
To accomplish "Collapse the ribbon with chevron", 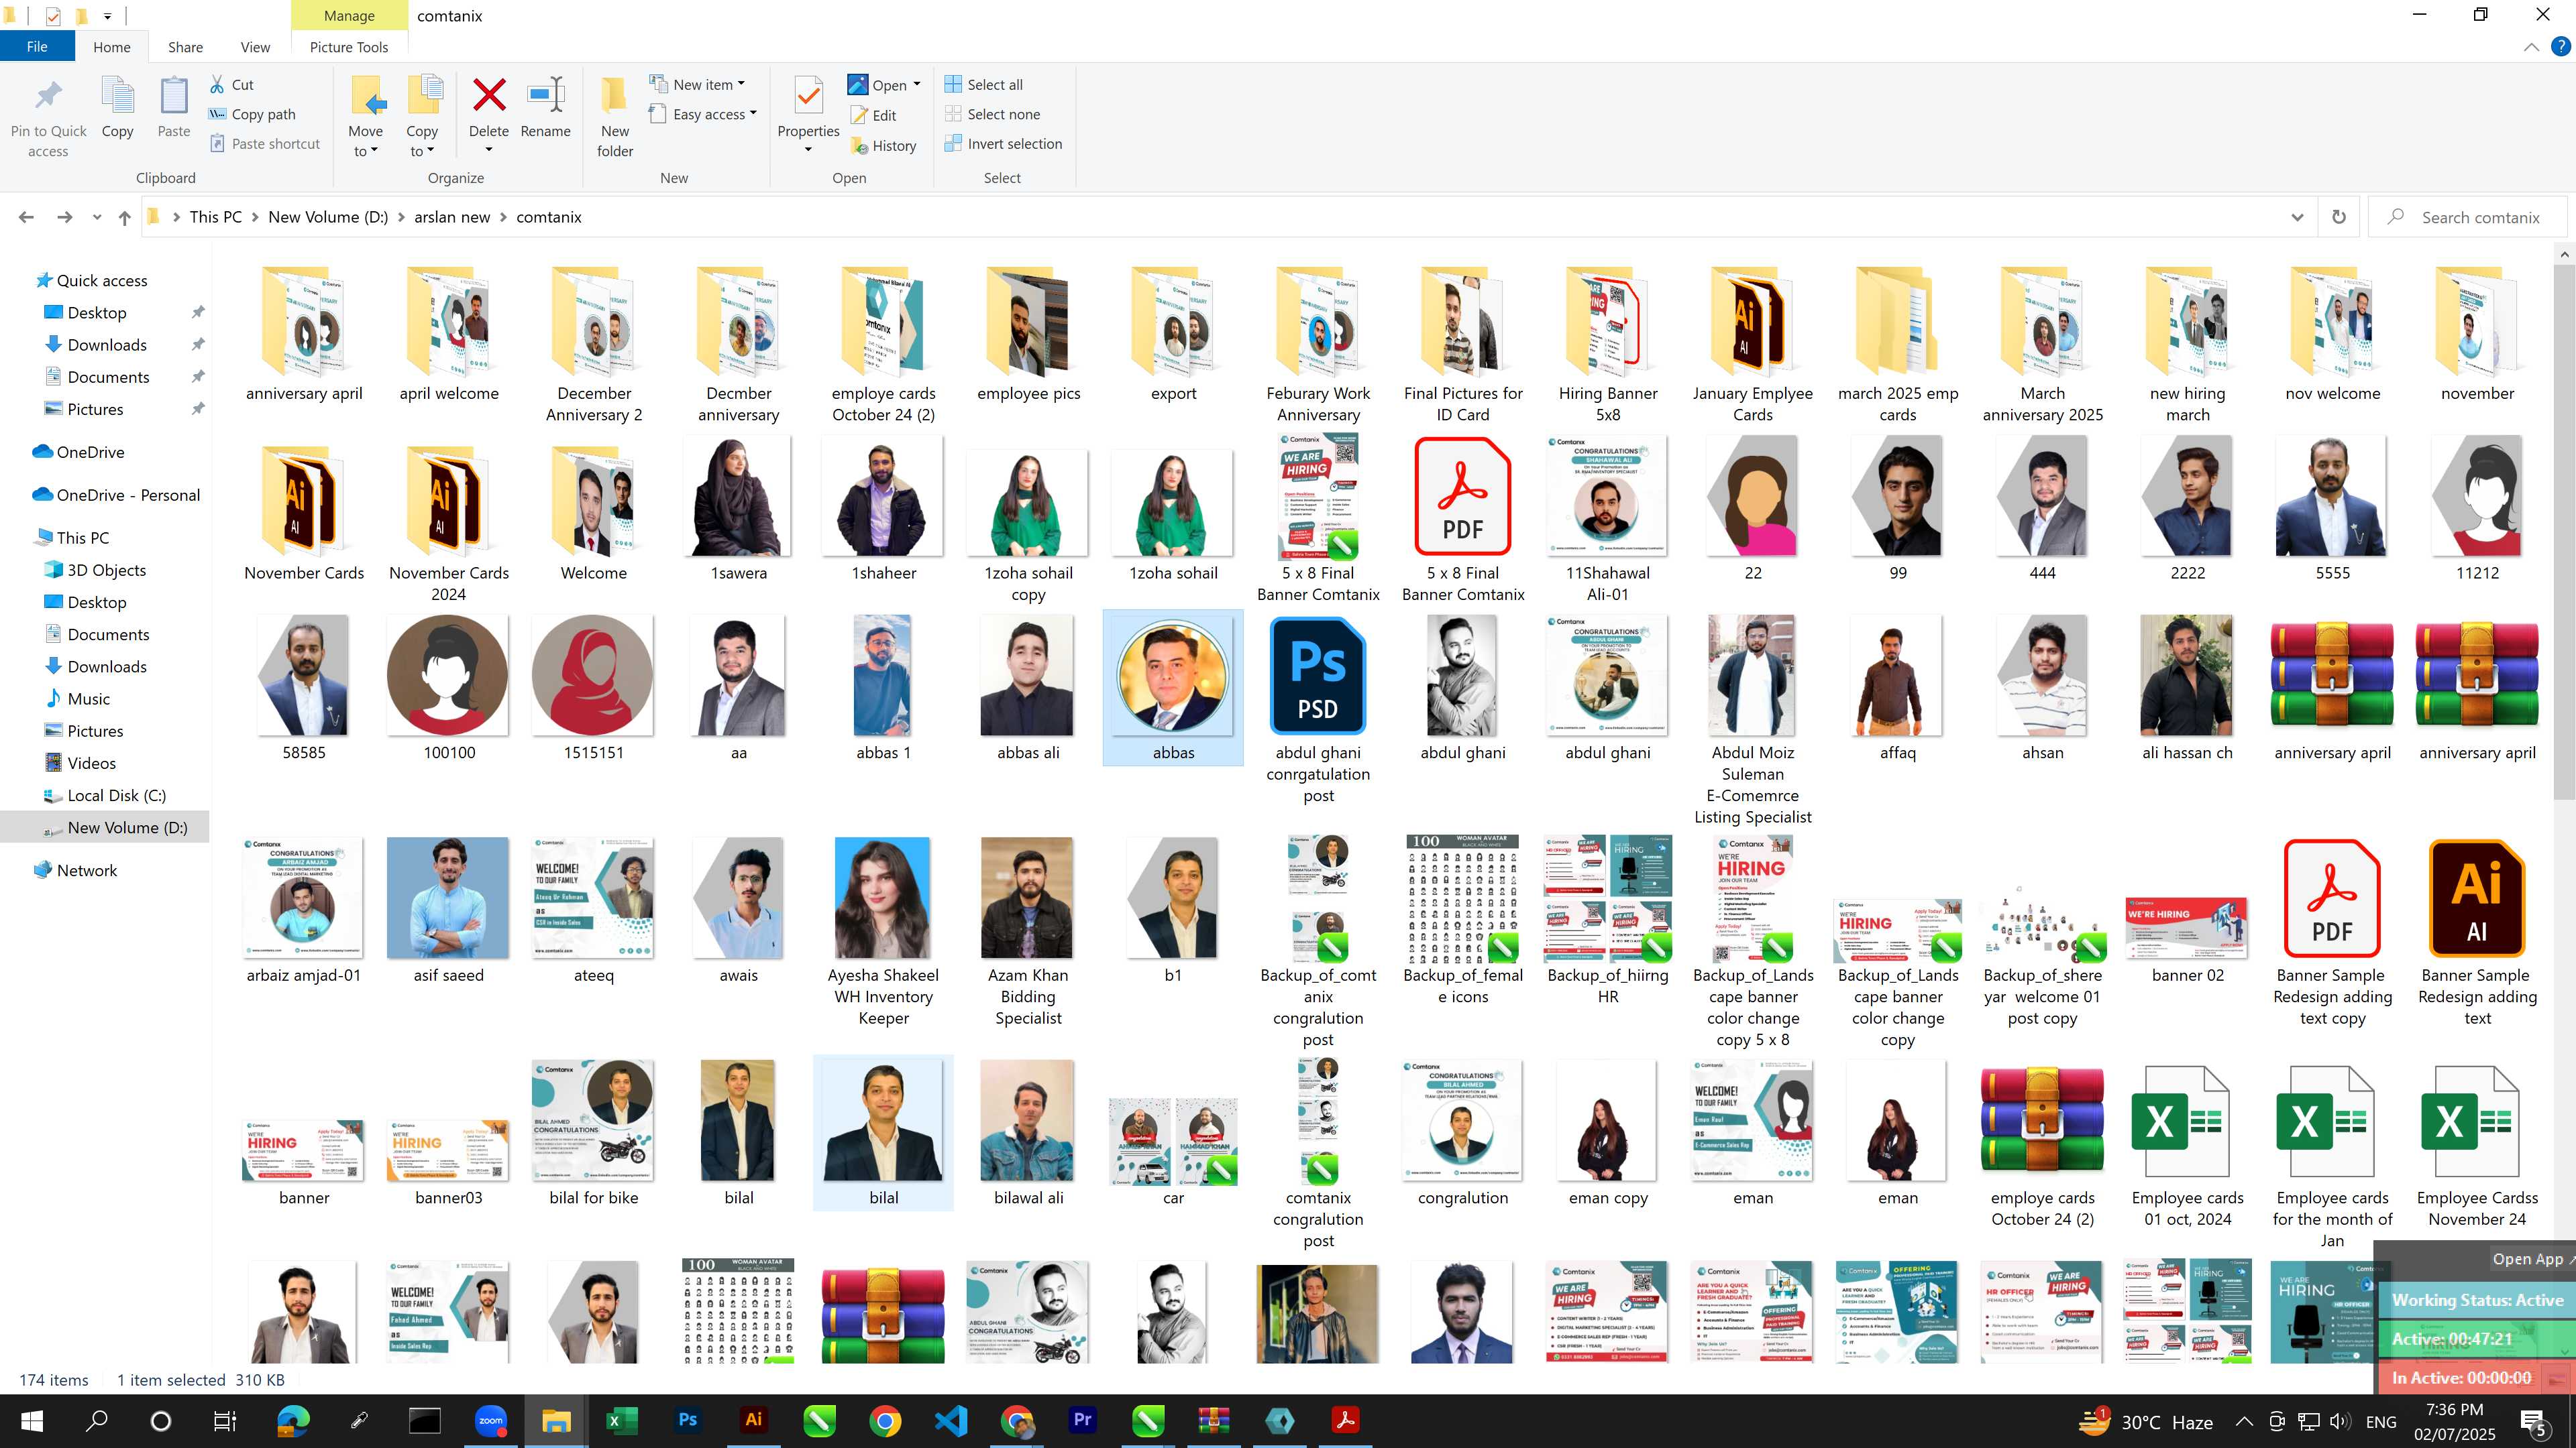I will coord(2531,46).
